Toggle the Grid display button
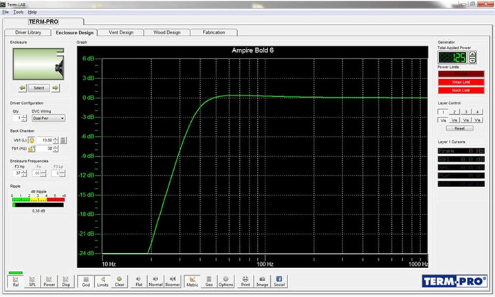This screenshot has height=297, width=495. point(85,280)
